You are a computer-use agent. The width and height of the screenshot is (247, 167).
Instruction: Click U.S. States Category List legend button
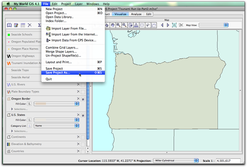pos(30,126)
